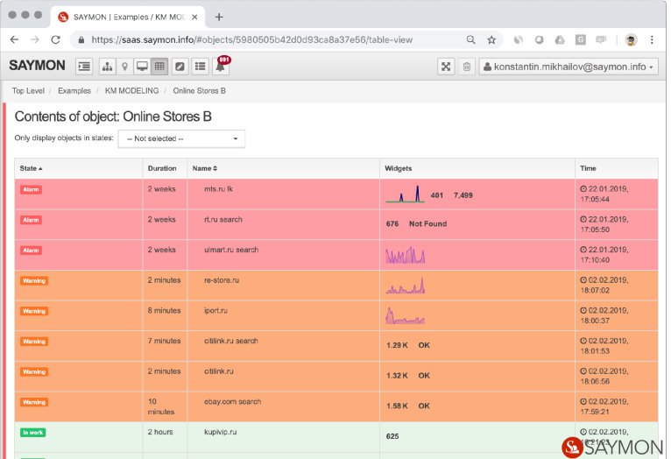Click the swirl extension icon by the star
Screen dimensions: 671x459
(x=519, y=39)
